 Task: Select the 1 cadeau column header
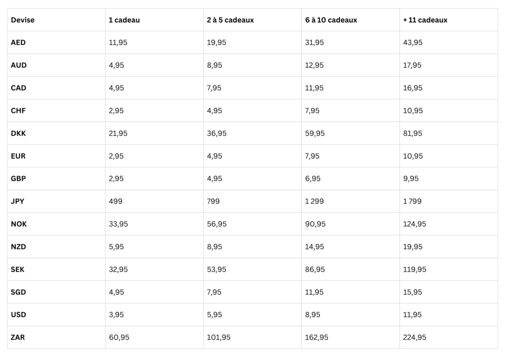[x=124, y=20]
